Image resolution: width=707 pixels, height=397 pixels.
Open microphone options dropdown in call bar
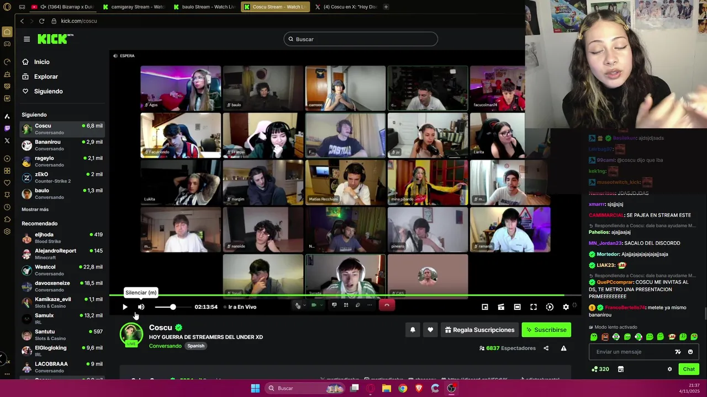(304, 305)
